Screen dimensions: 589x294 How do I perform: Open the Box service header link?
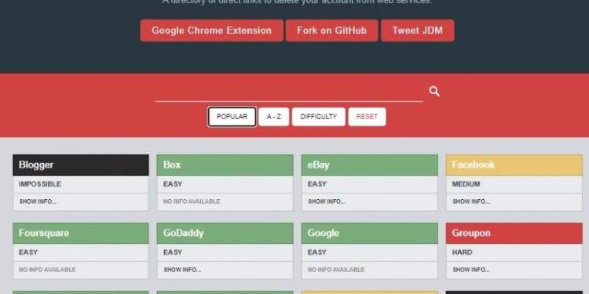[225, 165]
